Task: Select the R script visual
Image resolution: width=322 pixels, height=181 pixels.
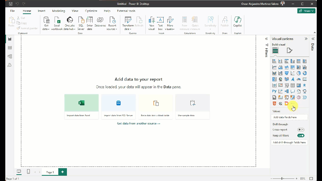Action: click(305, 85)
